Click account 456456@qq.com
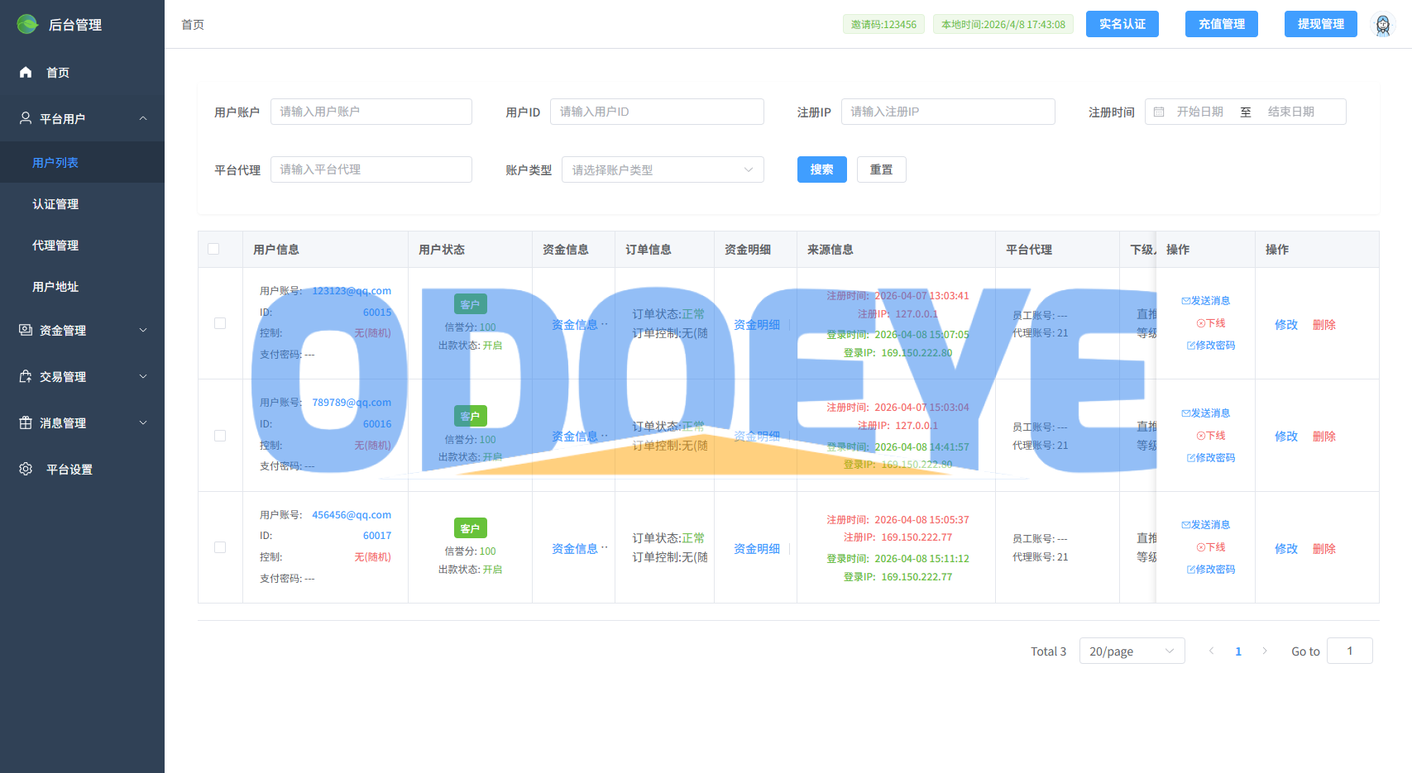 pos(352,514)
